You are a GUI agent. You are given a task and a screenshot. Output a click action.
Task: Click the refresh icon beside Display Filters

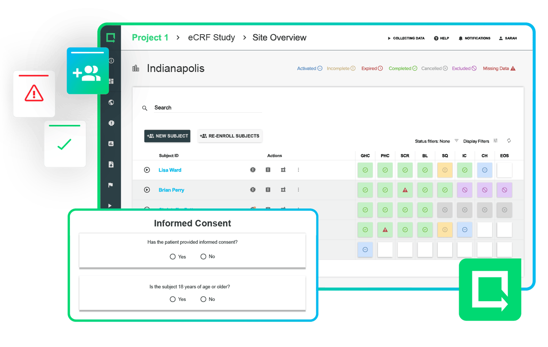509,141
